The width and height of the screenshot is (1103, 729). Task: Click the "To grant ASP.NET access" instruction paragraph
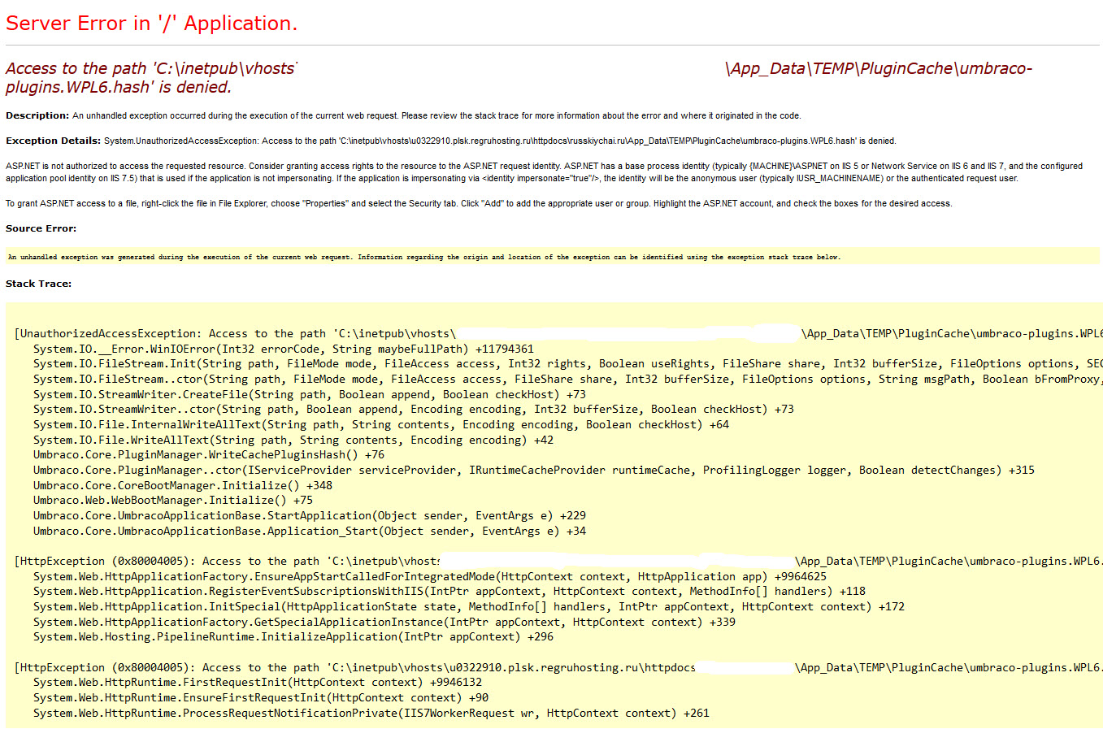point(478,203)
